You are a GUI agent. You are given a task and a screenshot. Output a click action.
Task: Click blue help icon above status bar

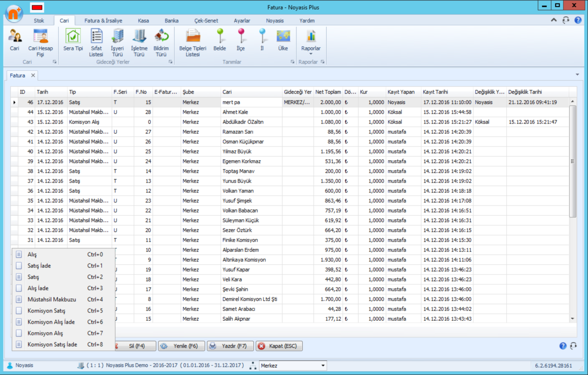coord(563,346)
